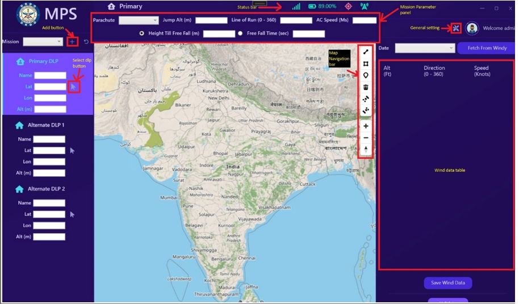Image resolution: width=519 pixels, height=304 pixels.
Task: Choose the rectangle draw tool
Action: pyautogui.click(x=366, y=64)
